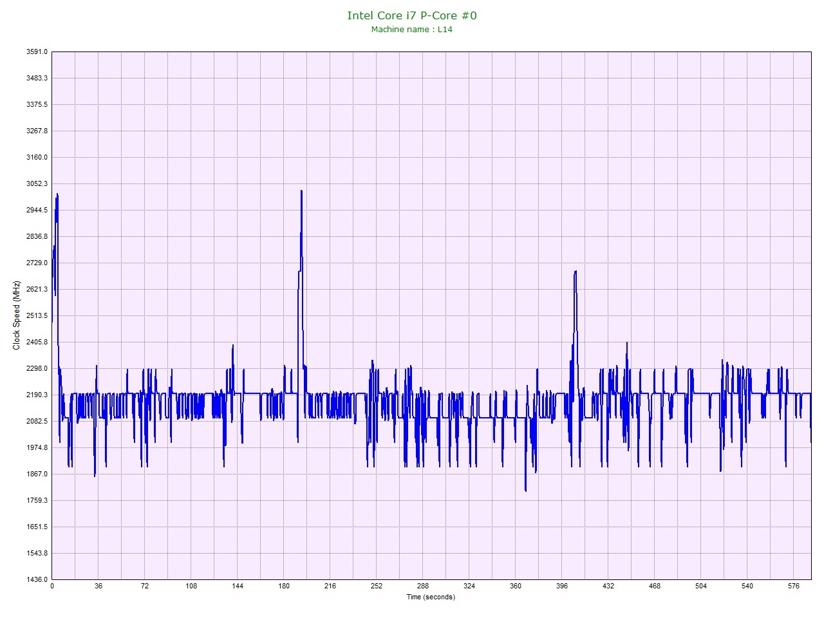Click the 0 seconds origin tick label
Screen dimensions: 824x618
click(x=51, y=586)
